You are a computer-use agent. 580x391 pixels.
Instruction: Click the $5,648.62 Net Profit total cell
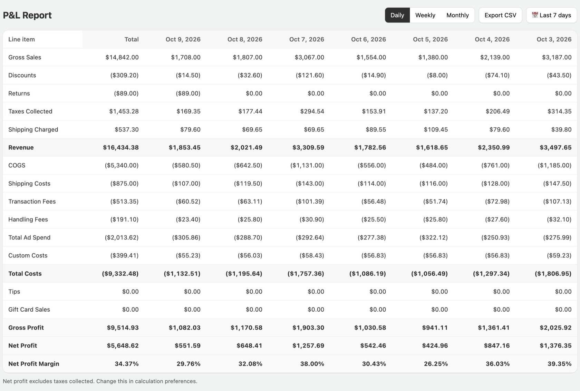click(123, 345)
